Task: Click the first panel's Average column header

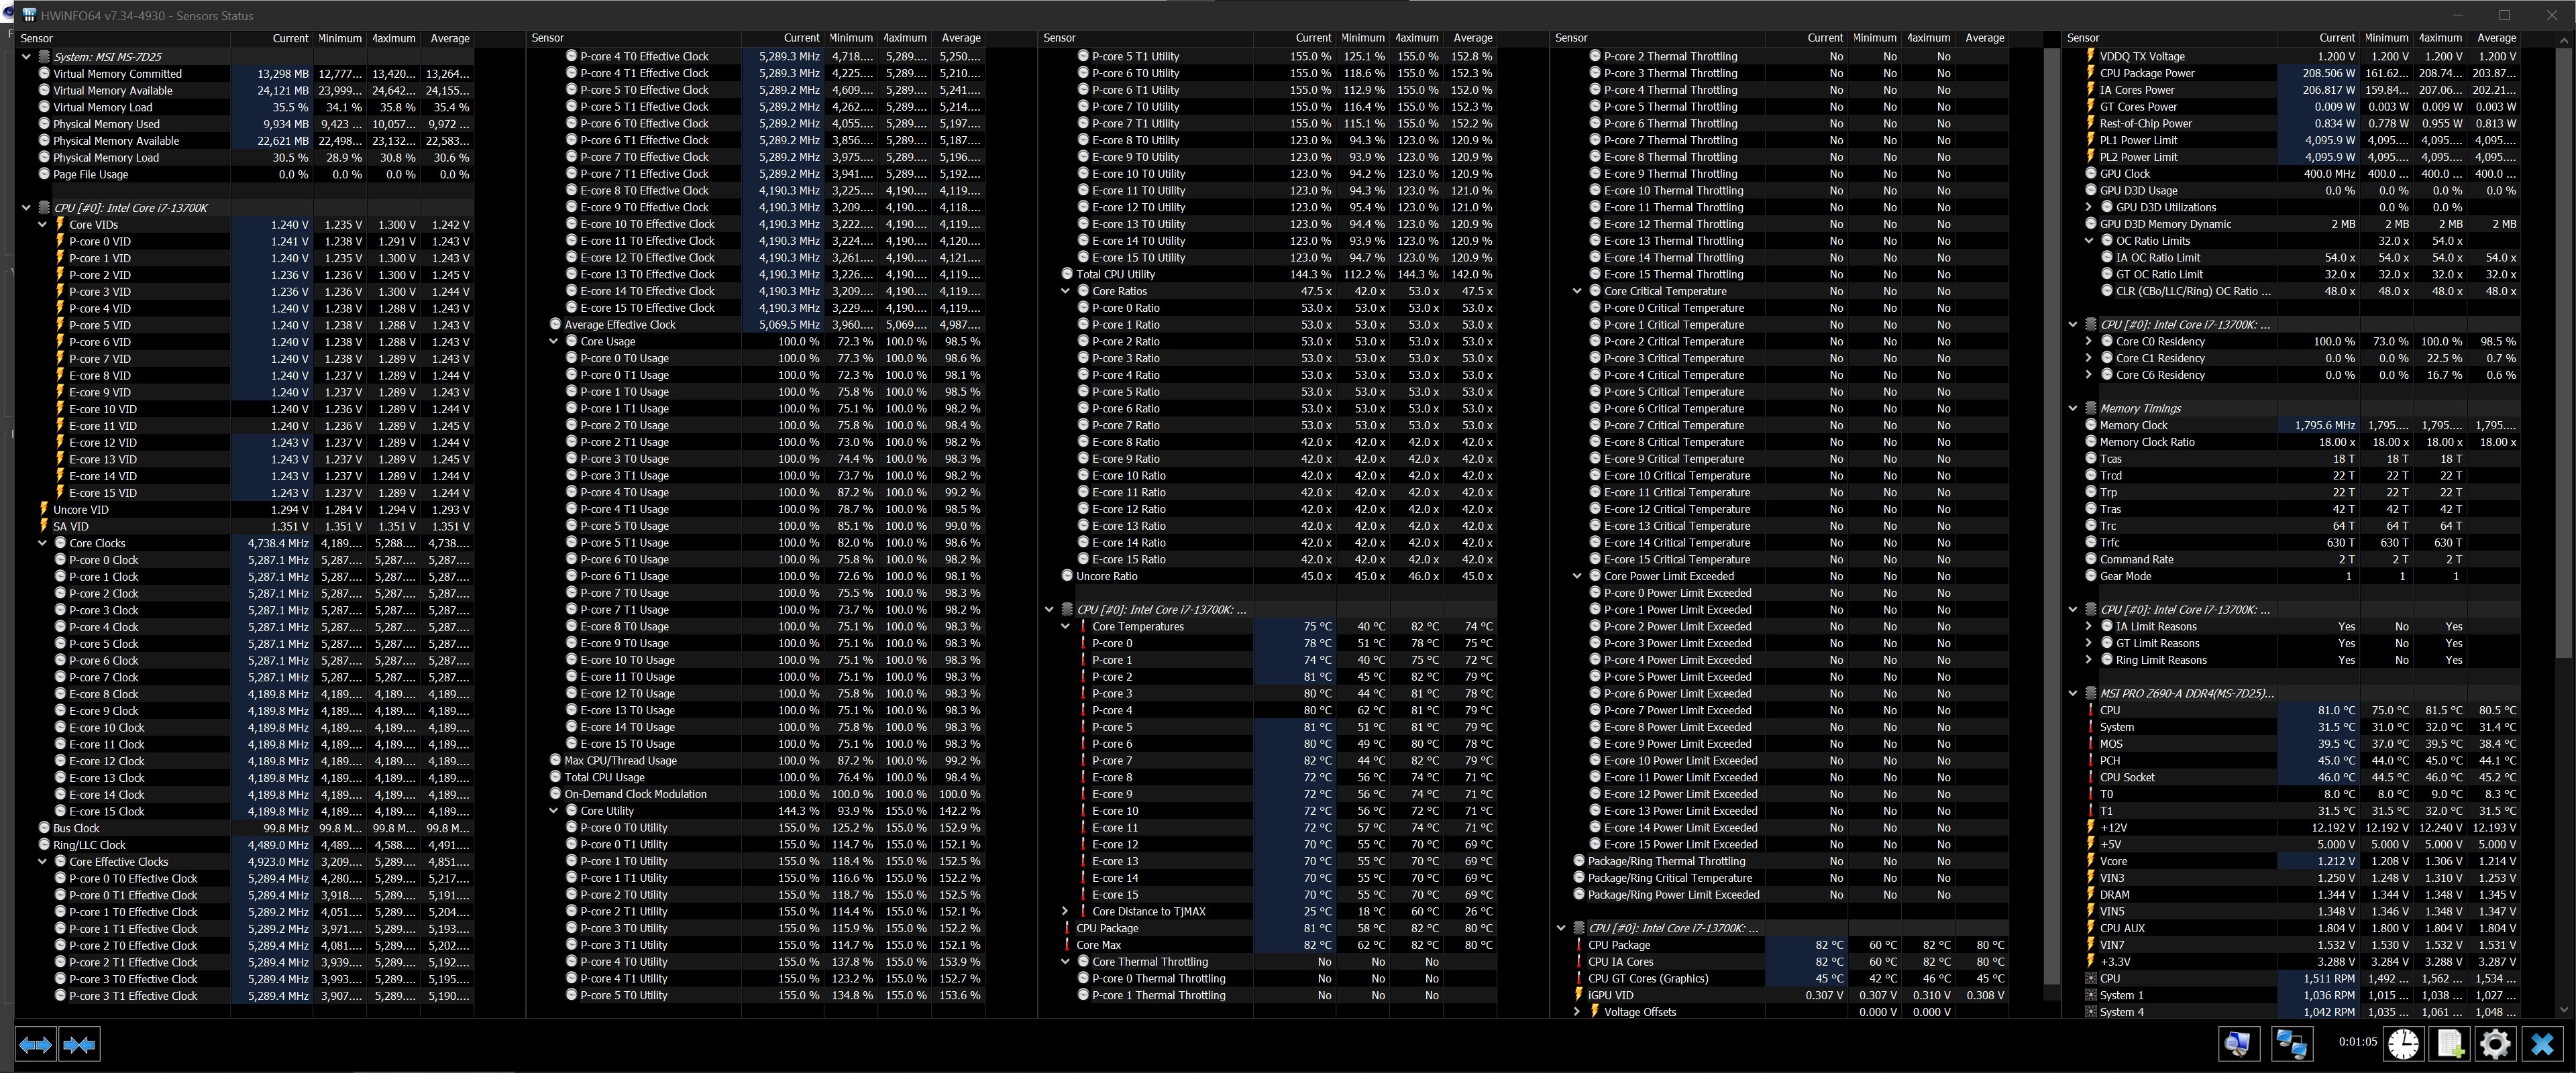Action: [449, 38]
